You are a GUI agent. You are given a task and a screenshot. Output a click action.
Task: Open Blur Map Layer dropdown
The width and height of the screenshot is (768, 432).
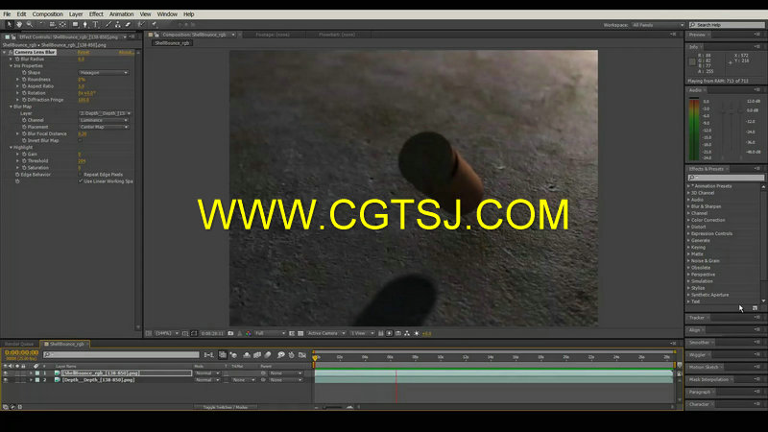point(105,113)
